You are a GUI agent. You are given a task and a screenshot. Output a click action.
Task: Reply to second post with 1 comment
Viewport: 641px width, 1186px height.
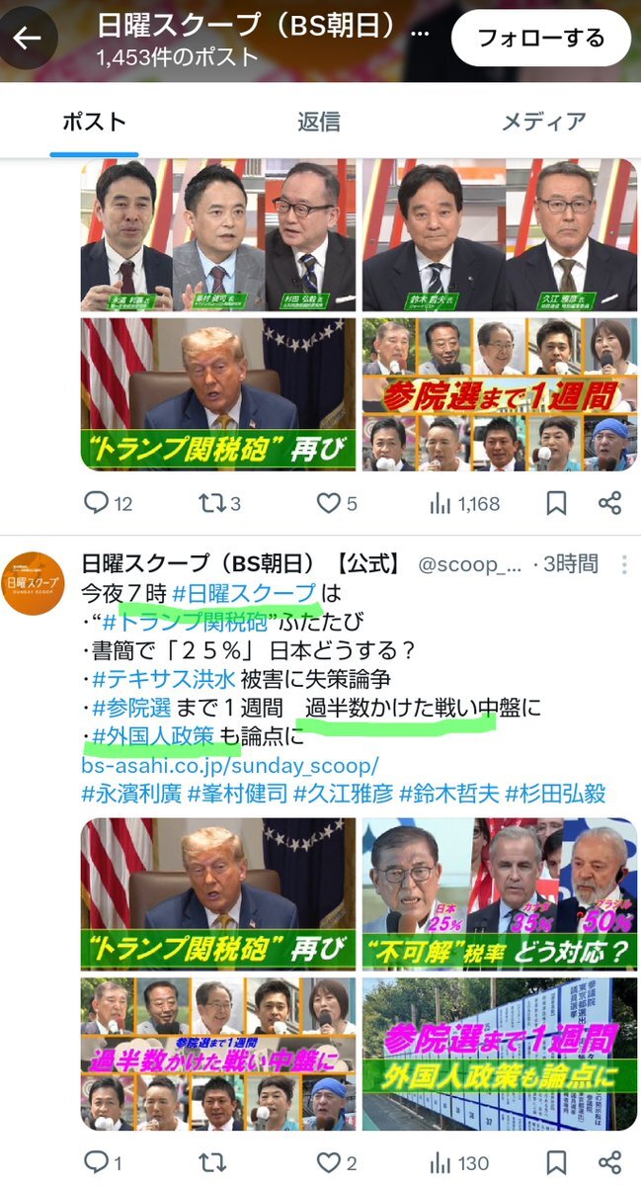[103, 1162]
